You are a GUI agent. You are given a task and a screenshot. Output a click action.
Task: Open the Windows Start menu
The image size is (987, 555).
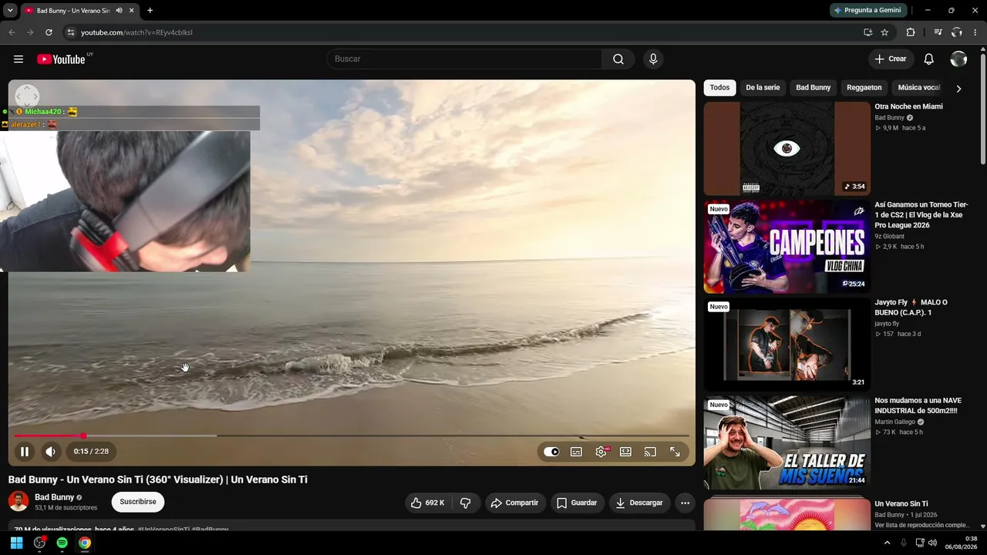pyautogui.click(x=16, y=543)
